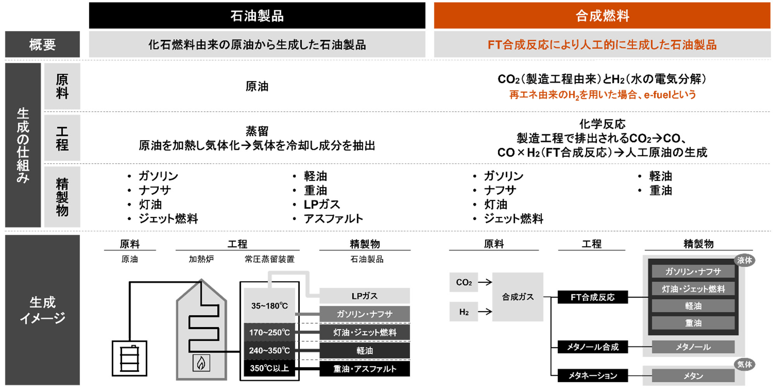Click the 350℃以上 tower section
The width and height of the screenshot is (776, 390).
pos(269,368)
